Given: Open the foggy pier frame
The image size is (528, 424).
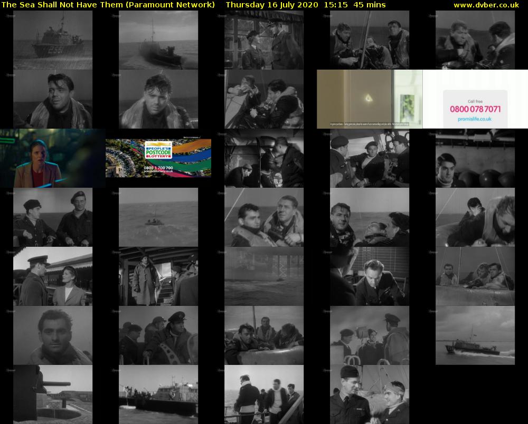Looking at the screenshot, I should [264, 276].
